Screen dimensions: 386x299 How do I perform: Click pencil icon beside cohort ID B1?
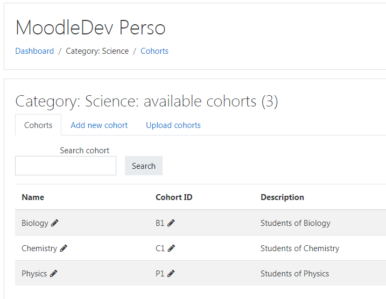[171, 223]
